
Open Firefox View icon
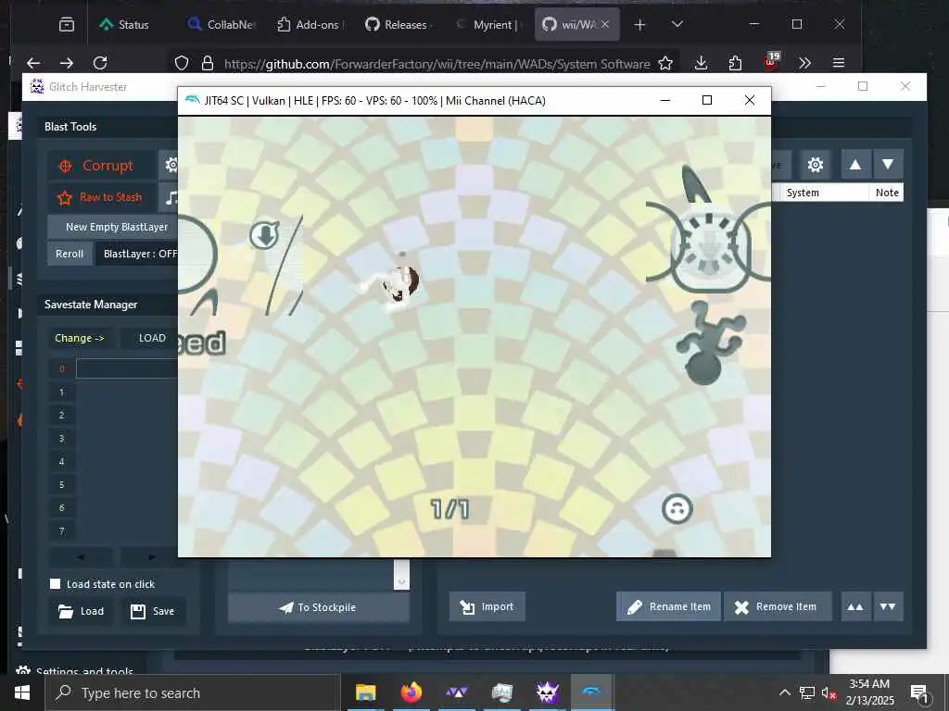[x=67, y=24]
